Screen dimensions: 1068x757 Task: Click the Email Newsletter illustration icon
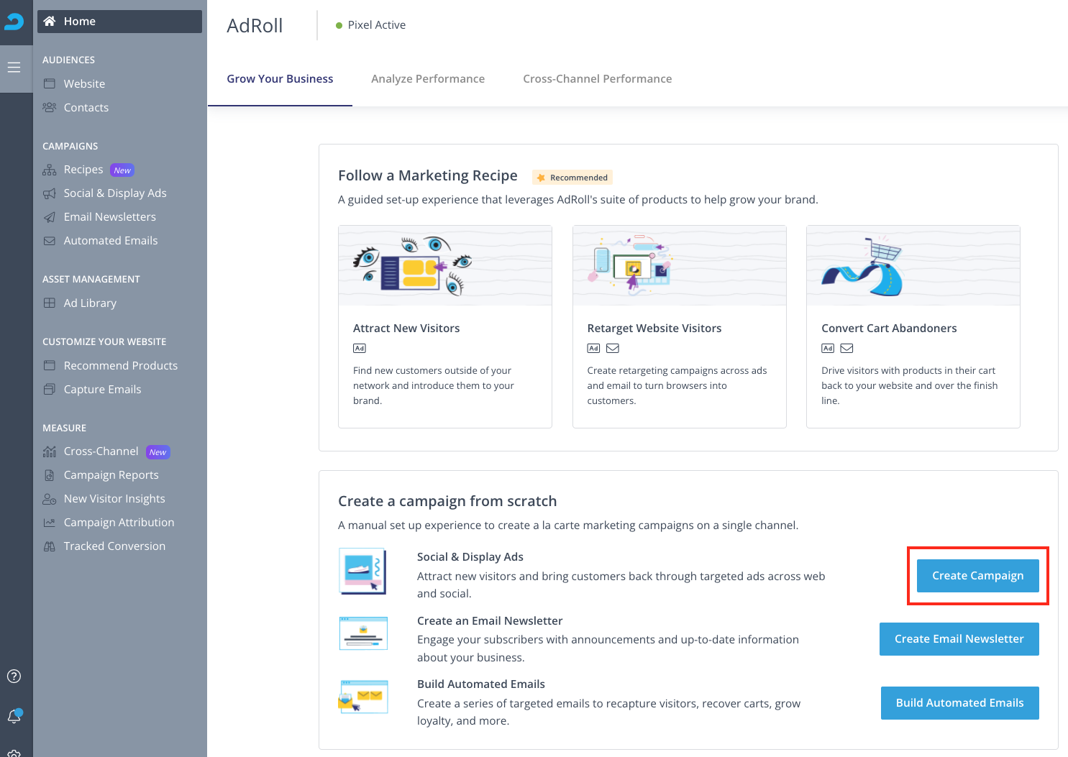[x=363, y=633]
